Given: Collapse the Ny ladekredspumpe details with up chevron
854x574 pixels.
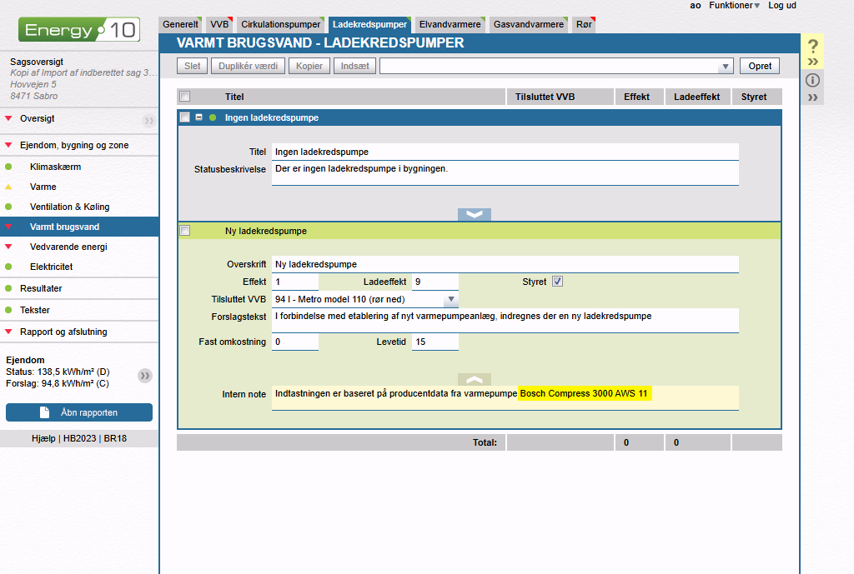Looking at the screenshot, I should (475, 379).
